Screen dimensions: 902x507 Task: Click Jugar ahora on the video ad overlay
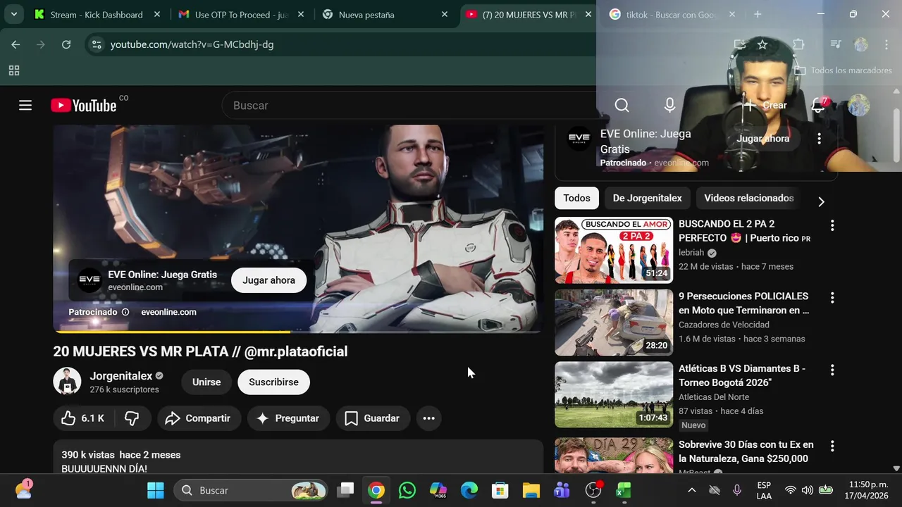tap(268, 280)
